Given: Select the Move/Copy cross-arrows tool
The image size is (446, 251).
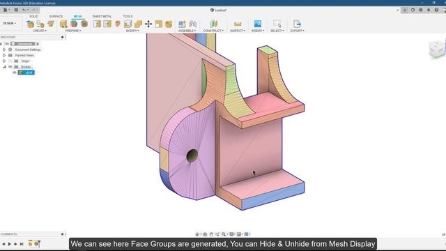Looking at the screenshot, I should click(148, 24).
